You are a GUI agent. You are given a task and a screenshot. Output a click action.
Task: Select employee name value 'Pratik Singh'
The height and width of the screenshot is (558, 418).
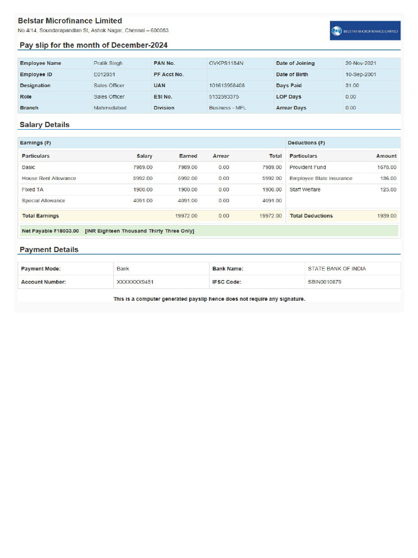(108, 63)
